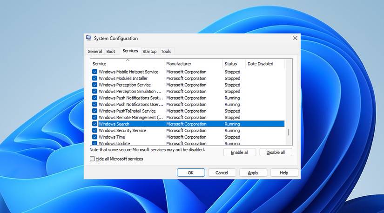Uncheck Windows Modules Installer checkbox
Screen dimensions: 384x213
pos(95,78)
